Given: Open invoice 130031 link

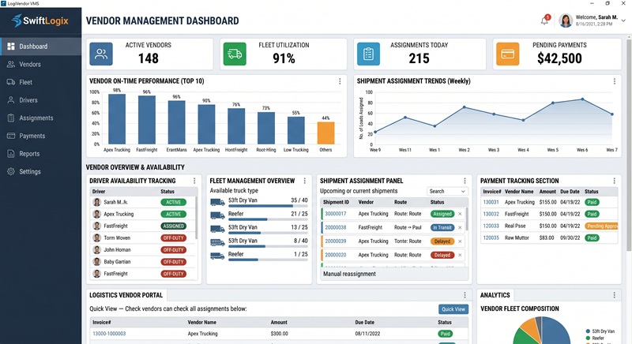Looking at the screenshot, I should (491, 203).
